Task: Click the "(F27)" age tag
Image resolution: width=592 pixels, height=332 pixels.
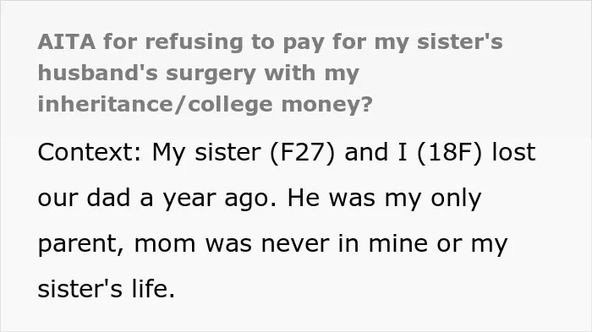Action: click(x=303, y=153)
